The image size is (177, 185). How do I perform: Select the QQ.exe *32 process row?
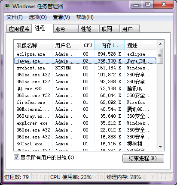point(85,88)
